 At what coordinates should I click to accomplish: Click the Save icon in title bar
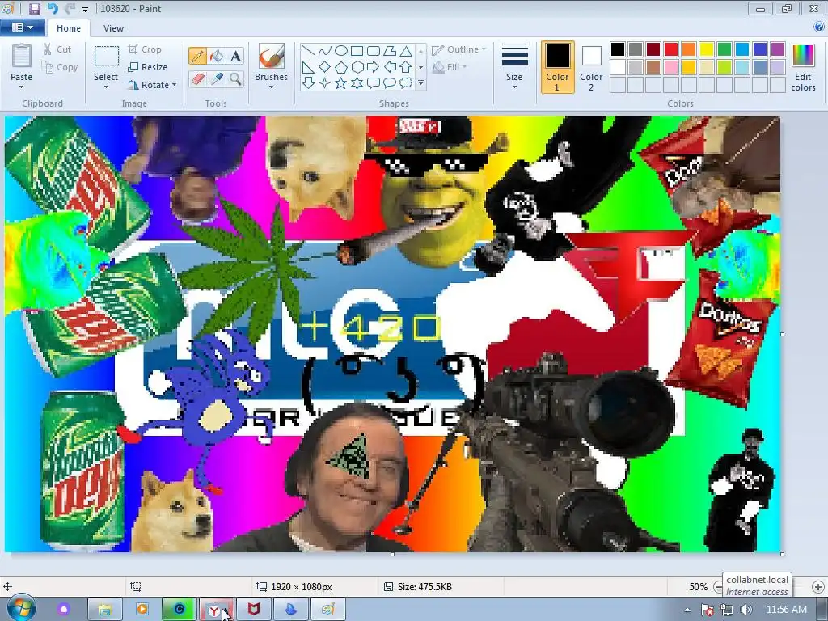[35, 8]
